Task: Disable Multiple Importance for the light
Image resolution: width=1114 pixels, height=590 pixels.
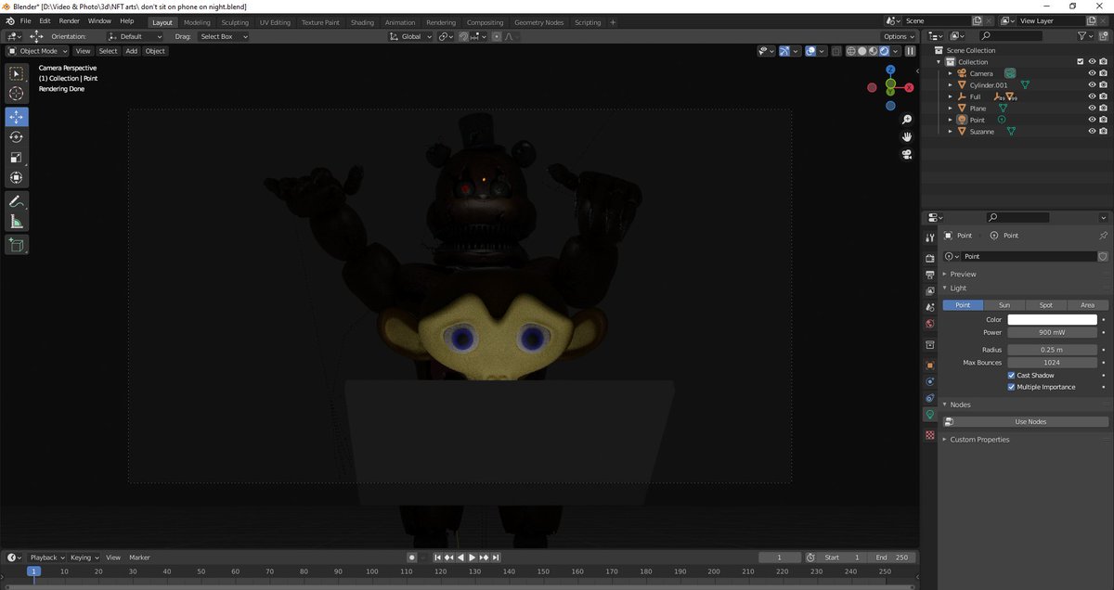Action: (1011, 387)
